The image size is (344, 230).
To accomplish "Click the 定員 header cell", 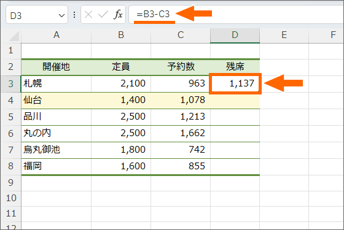I will [x=121, y=67].
